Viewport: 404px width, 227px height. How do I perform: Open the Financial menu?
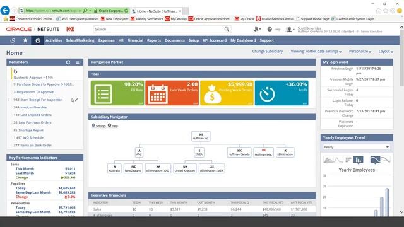tap(135, 40)
